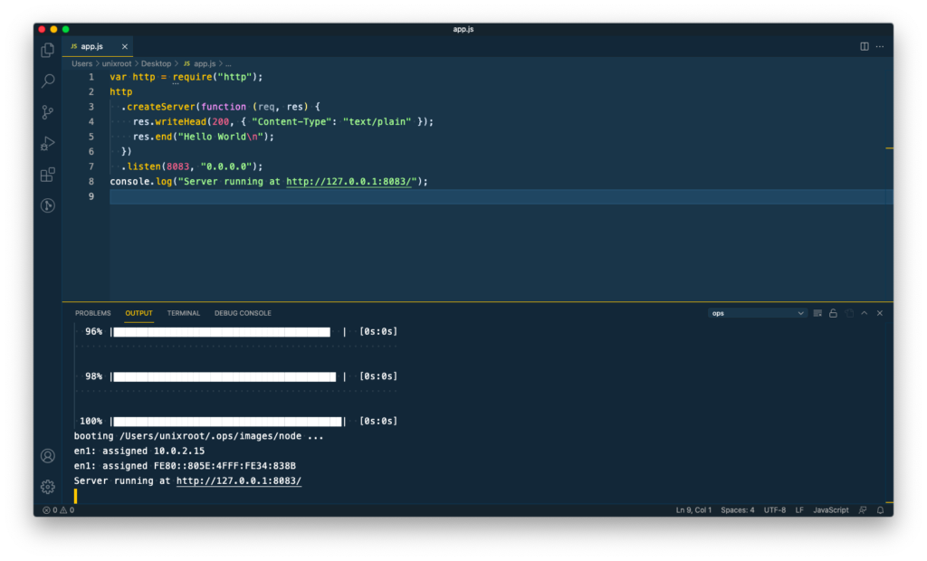This screenshot has height=561, width=927.
Task: Click line number 1 in gutter
Action: click(x=91, y=77)
